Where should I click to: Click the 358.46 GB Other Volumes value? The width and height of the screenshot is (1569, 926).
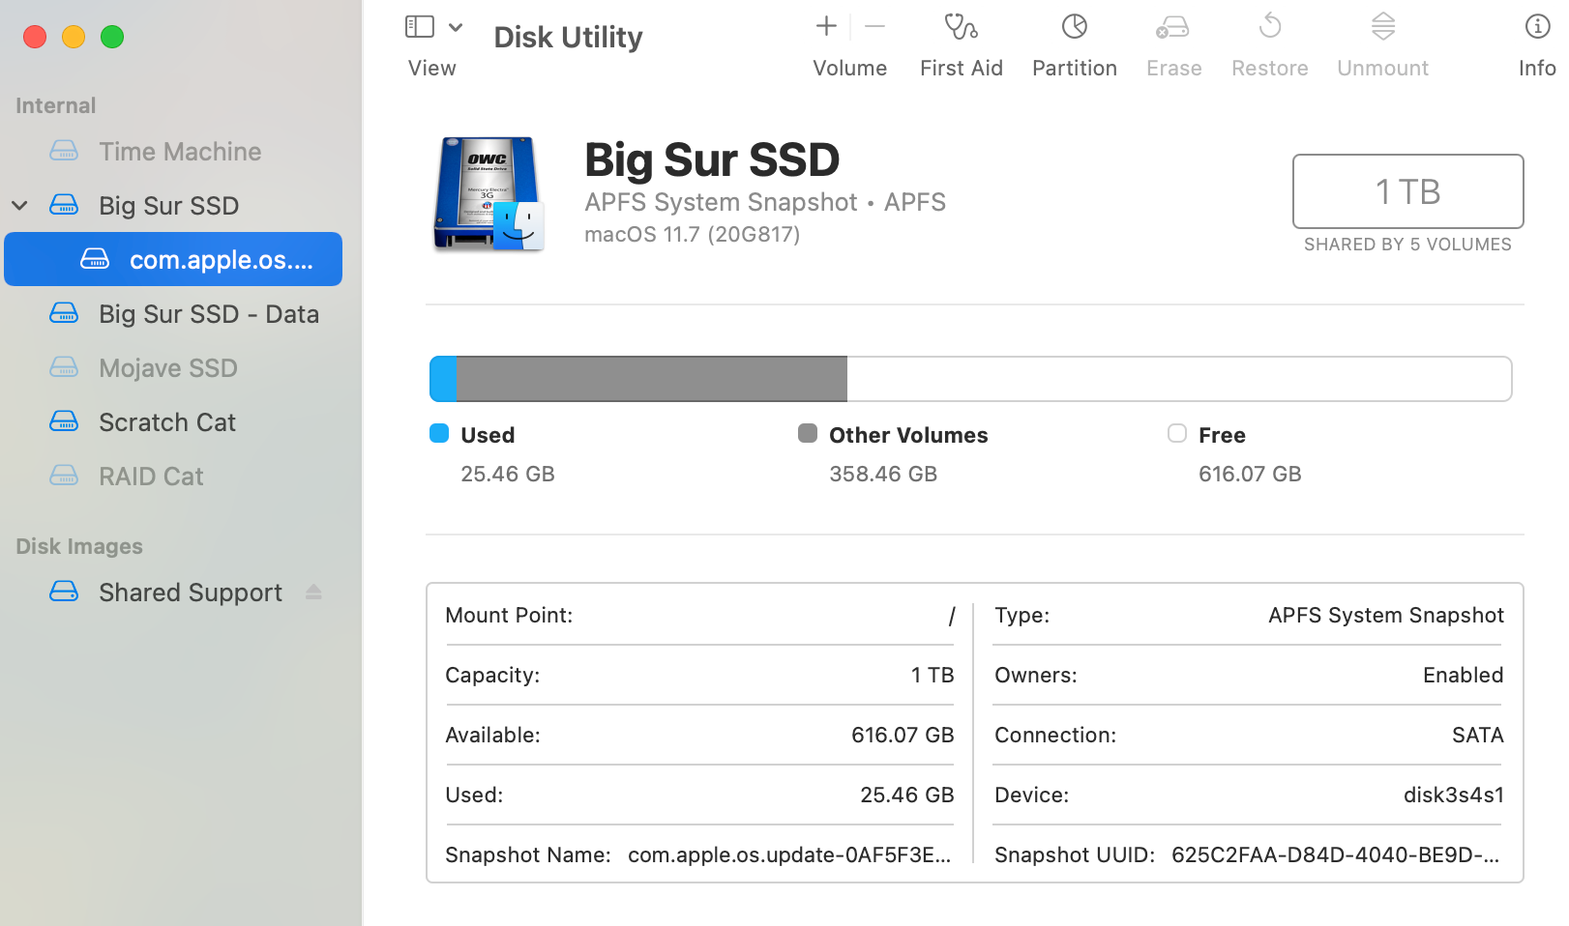coord(883,475)
